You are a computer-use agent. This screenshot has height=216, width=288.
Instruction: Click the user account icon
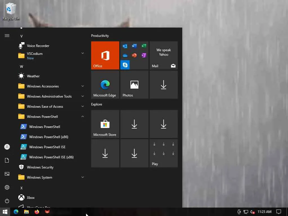7,147
